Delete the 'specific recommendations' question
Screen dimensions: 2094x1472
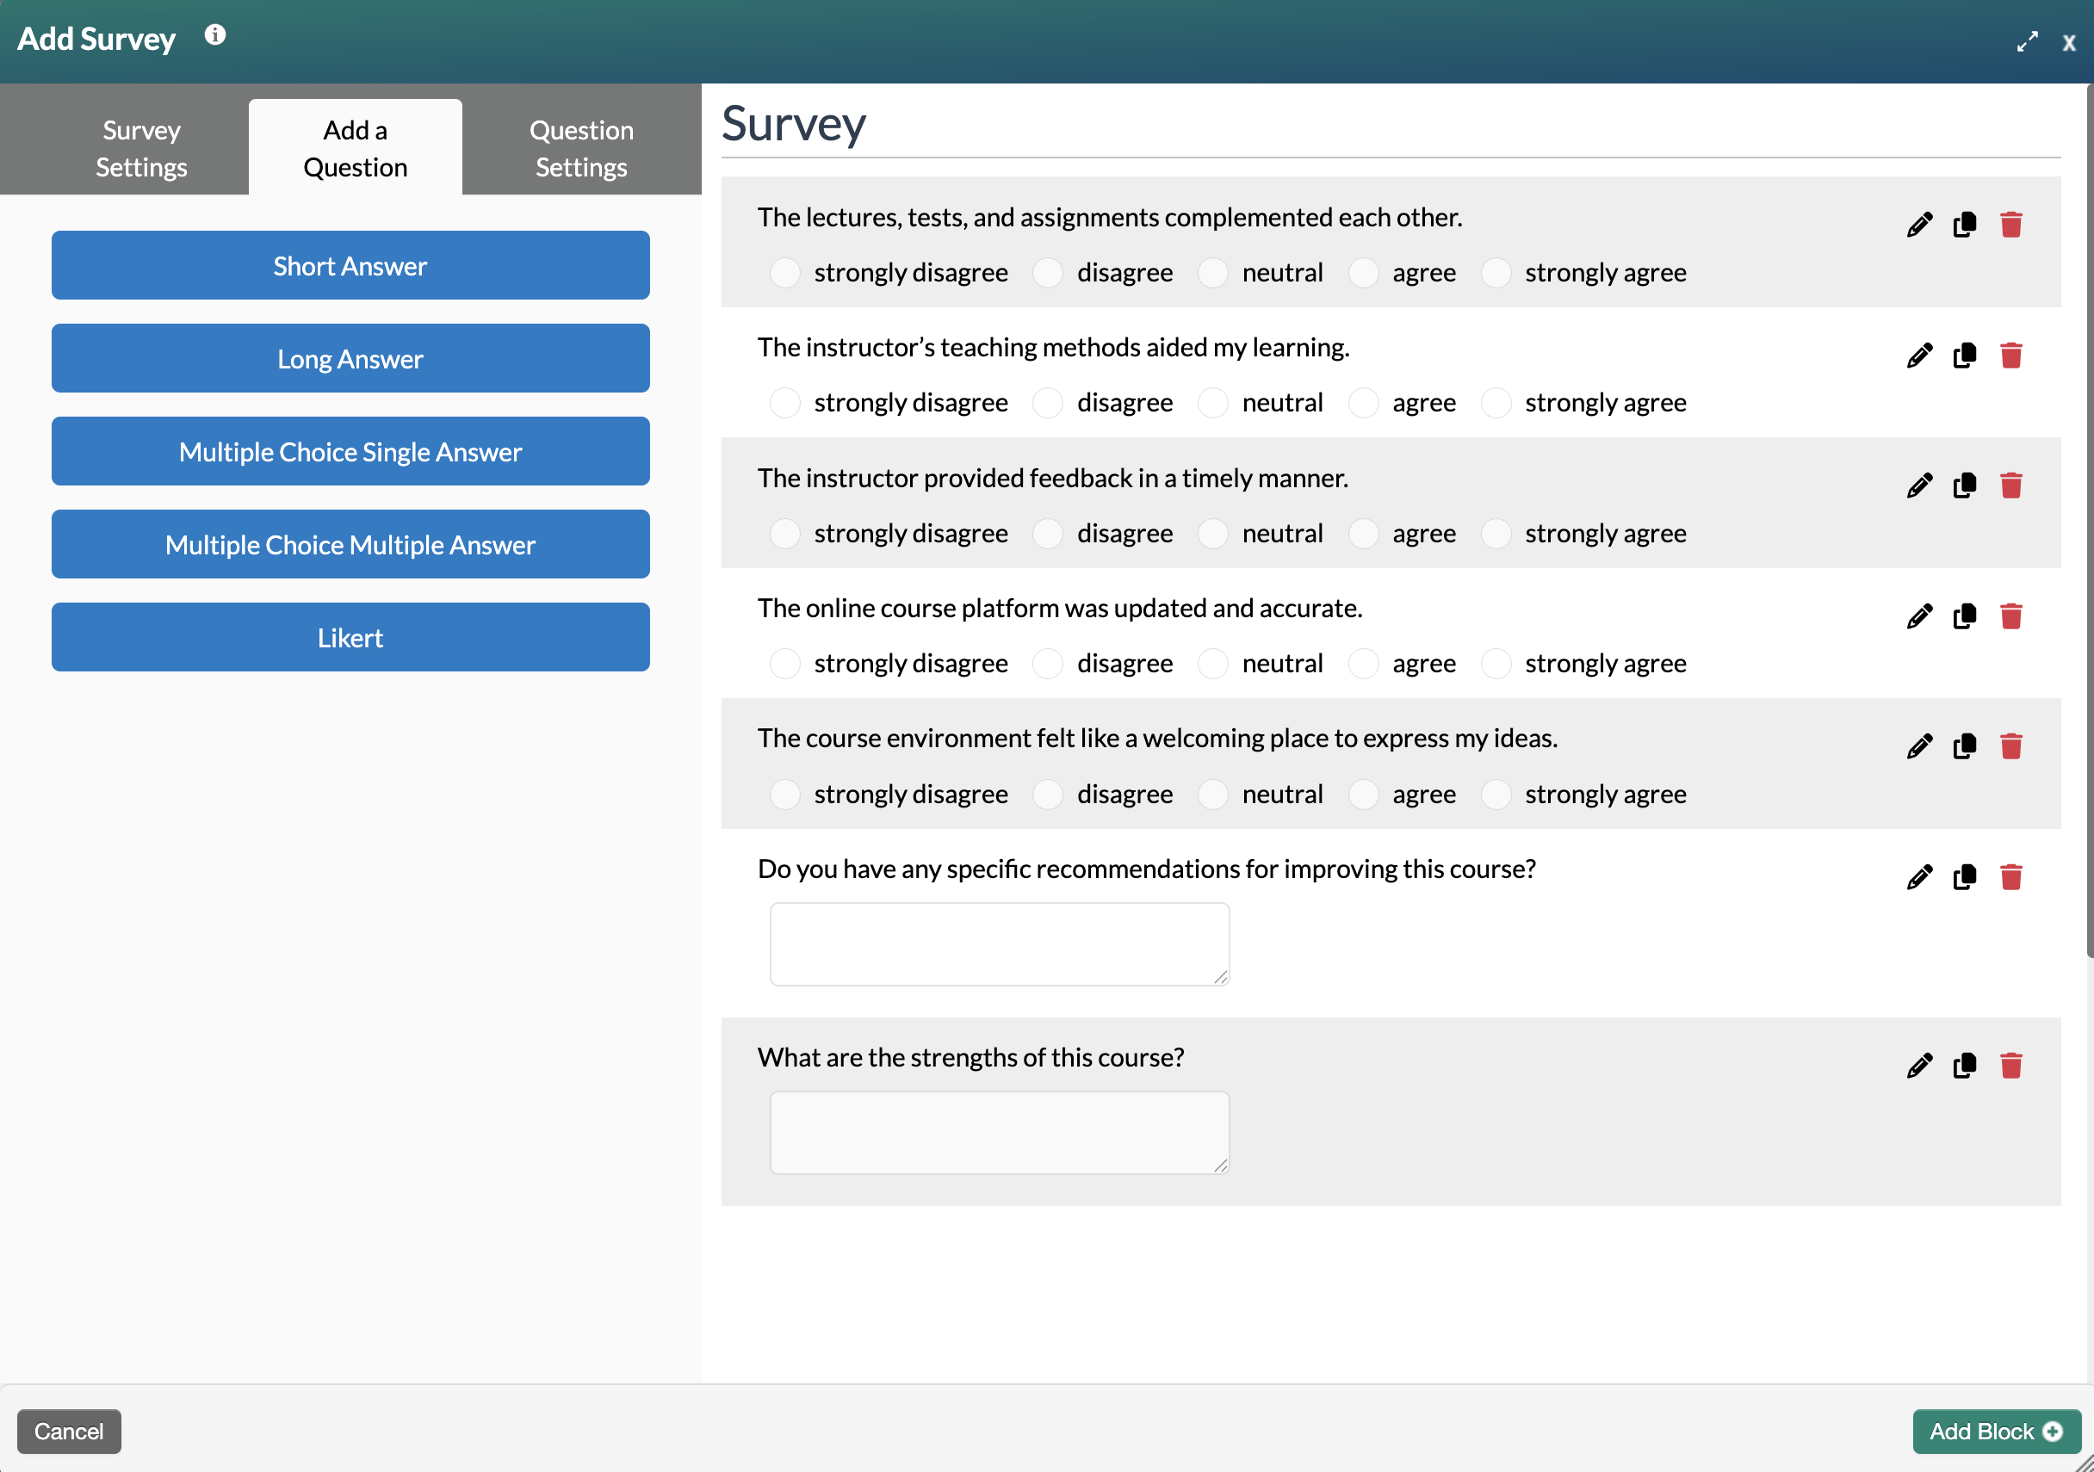click(2011, 877)
